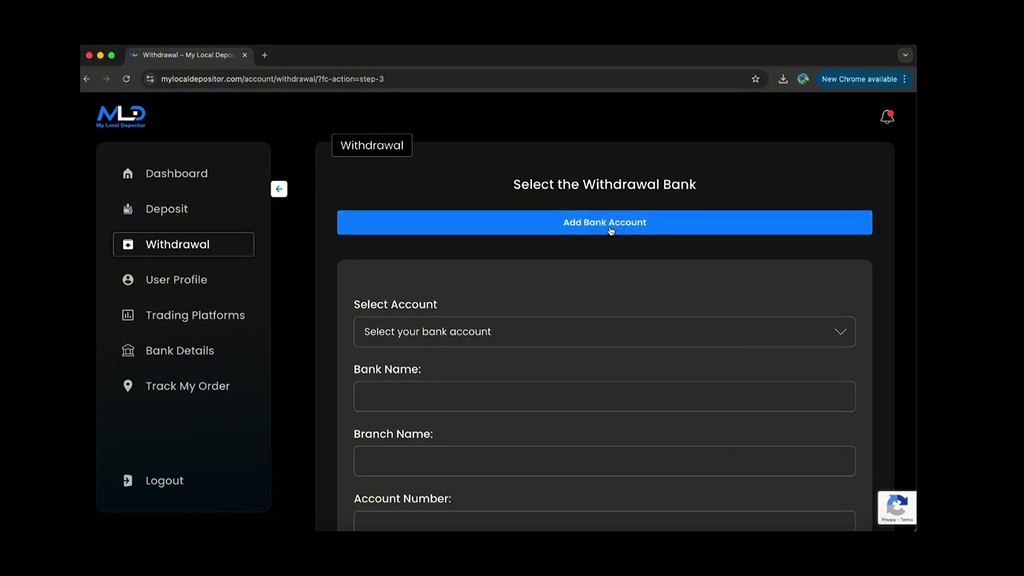Click the browser address bar URL
This screenshot has width=1024, height=576.
pos(272,79)
